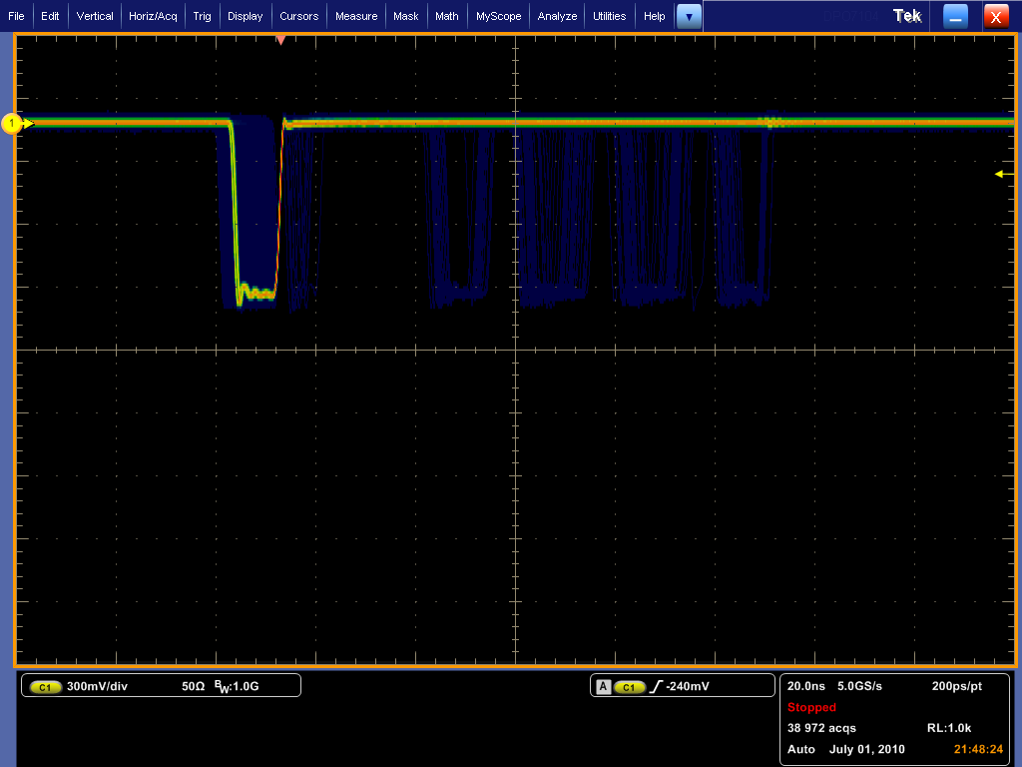The width and height of the screenshot is (1022, 767).
Task: Open the Horiz/Acq menu
Action: pos(153,16)
